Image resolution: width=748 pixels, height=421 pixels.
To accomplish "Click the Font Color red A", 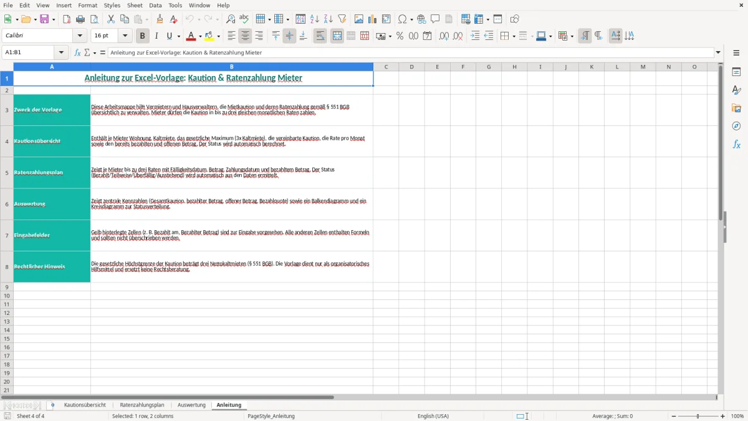I will pyautogui.click(x=191, y=36).
